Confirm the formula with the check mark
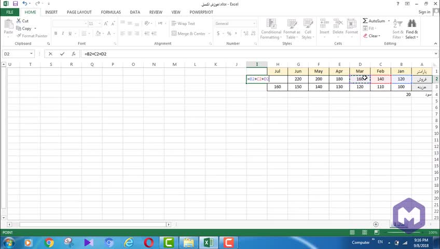This screenshot has height=249, width=440. coord(62,54)
